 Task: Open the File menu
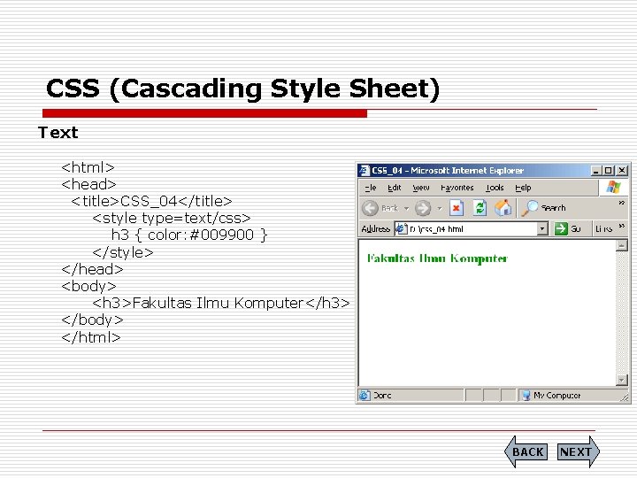[371, 188]
